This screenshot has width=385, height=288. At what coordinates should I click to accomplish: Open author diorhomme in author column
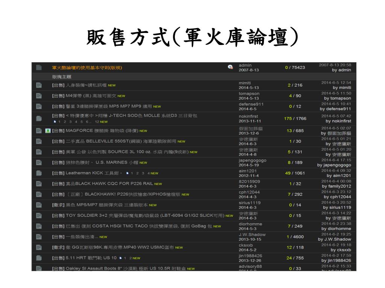(250, 224)
